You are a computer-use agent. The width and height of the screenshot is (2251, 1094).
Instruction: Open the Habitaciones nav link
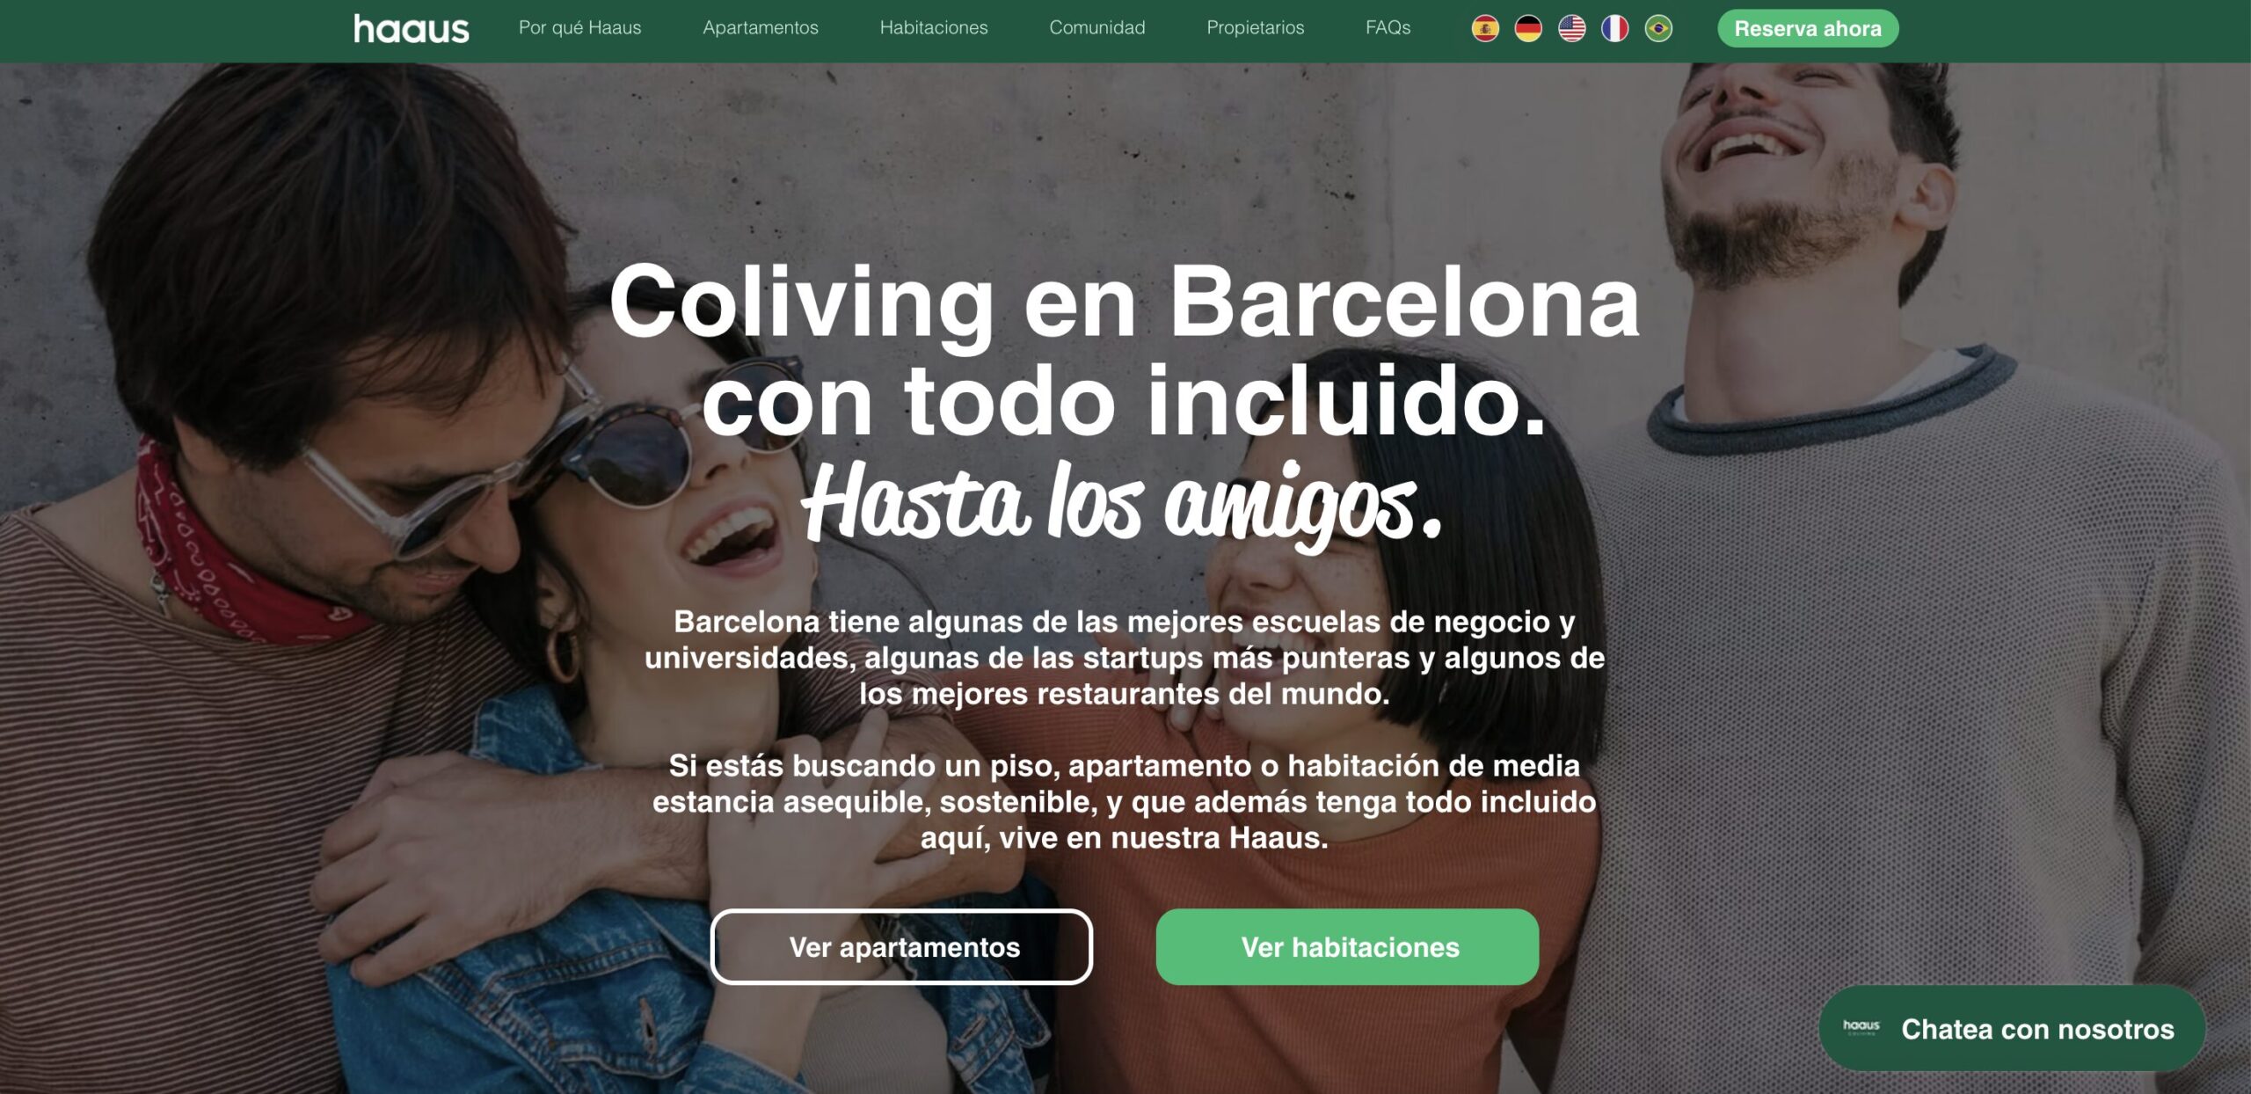pyautogui.click(x=934, y=28)
